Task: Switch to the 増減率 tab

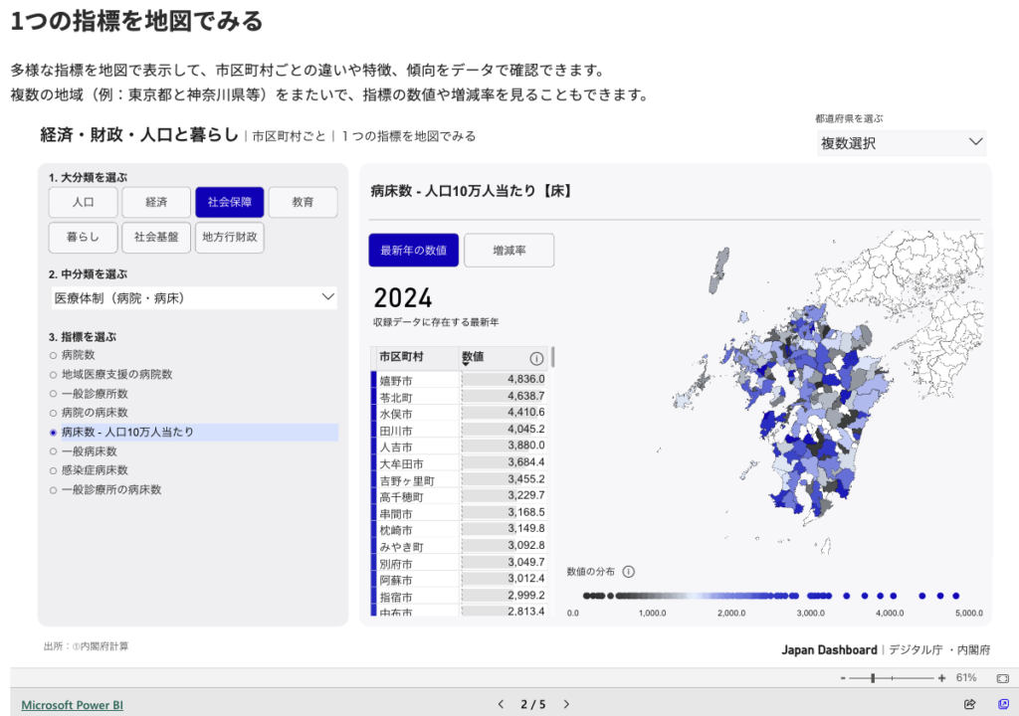Action: click(509, 251)
